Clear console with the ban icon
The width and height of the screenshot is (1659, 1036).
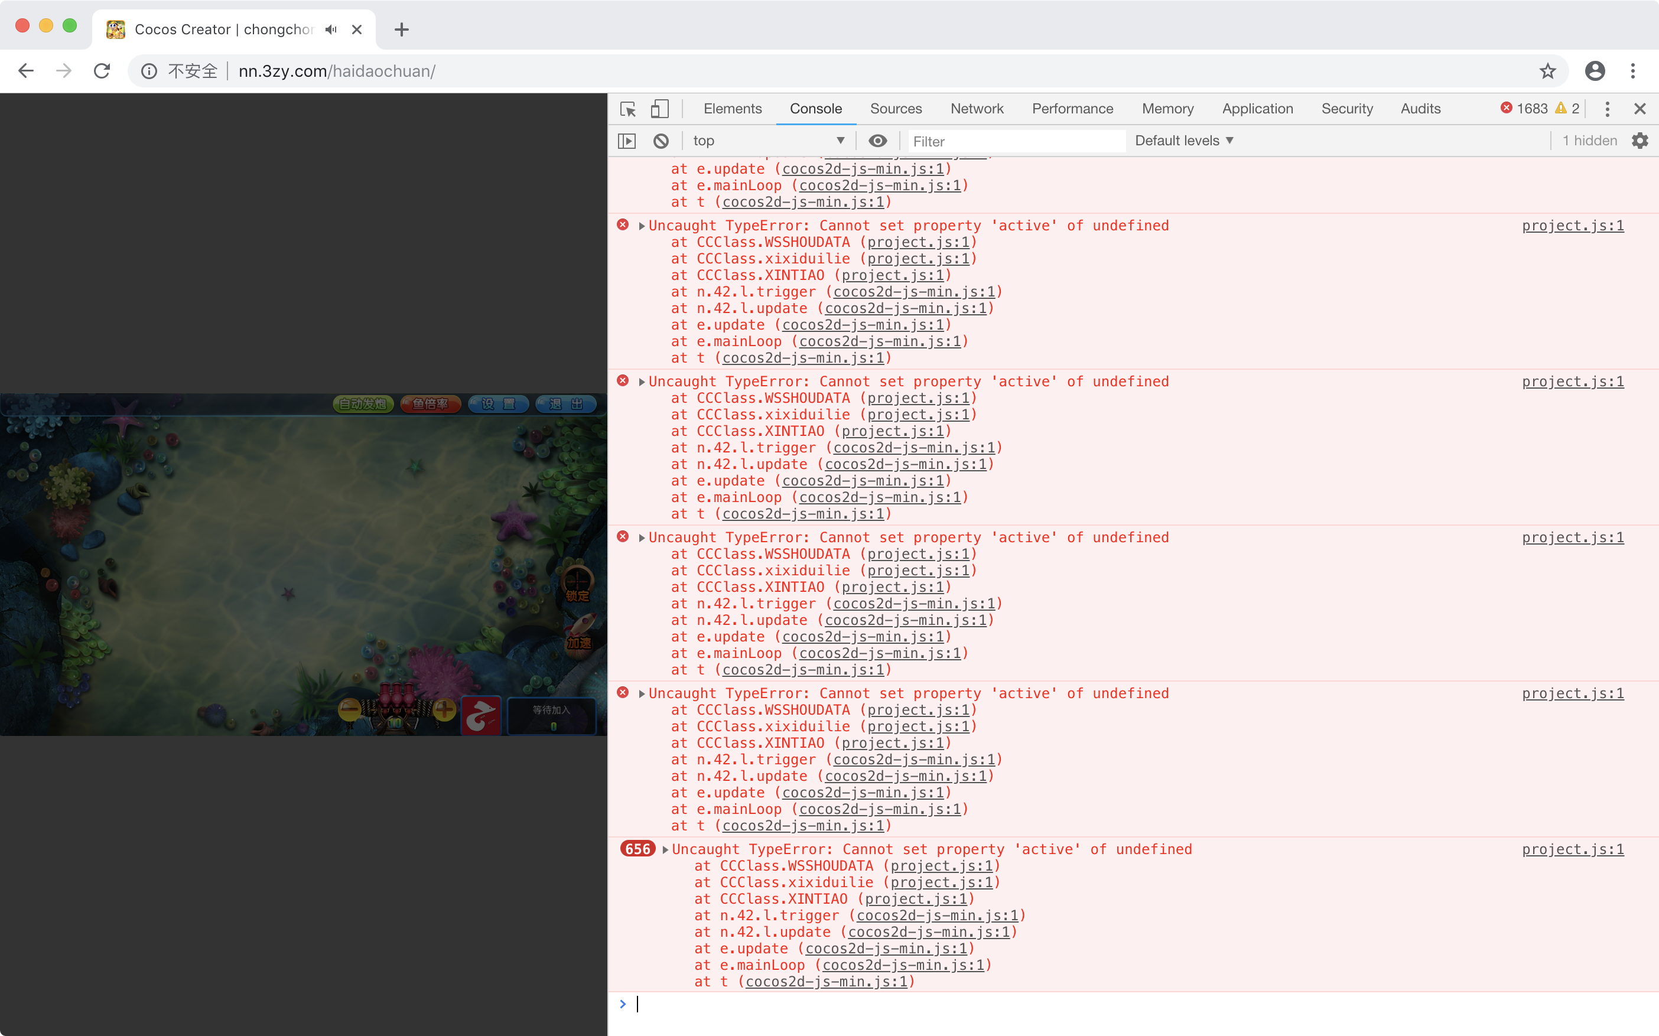pyautogui.click(x=661, y=141)
